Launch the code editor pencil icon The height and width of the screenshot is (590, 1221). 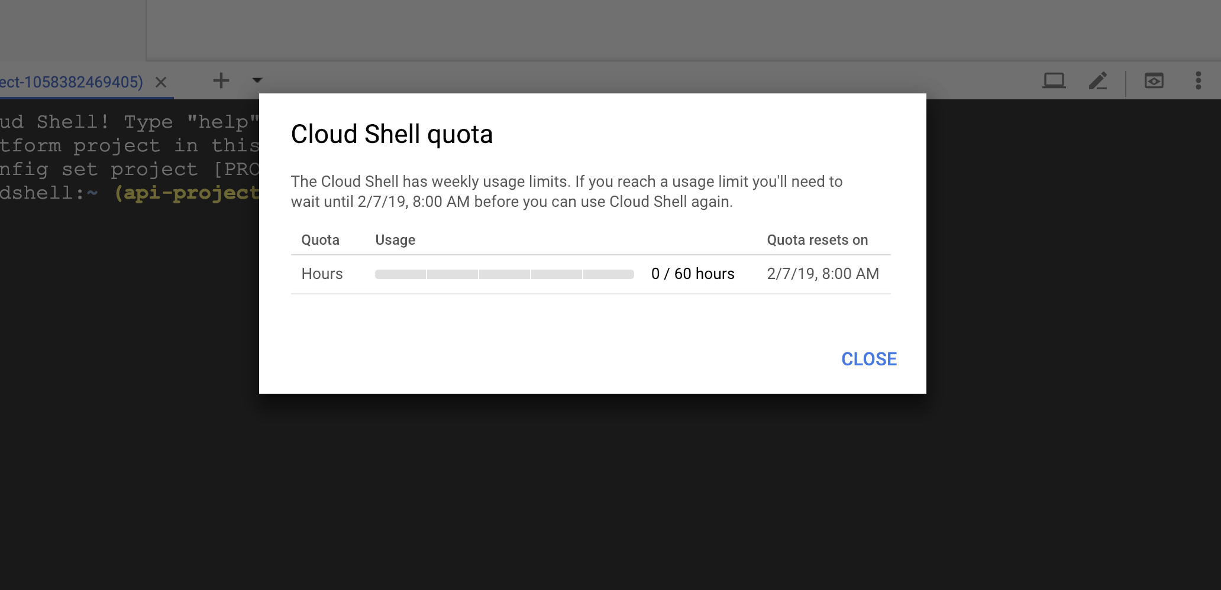[x=1098, y=80]
